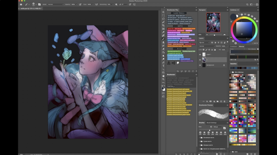This screenshot has height=155, width=277.
Task: Select the Move tool
Action: 163,12
